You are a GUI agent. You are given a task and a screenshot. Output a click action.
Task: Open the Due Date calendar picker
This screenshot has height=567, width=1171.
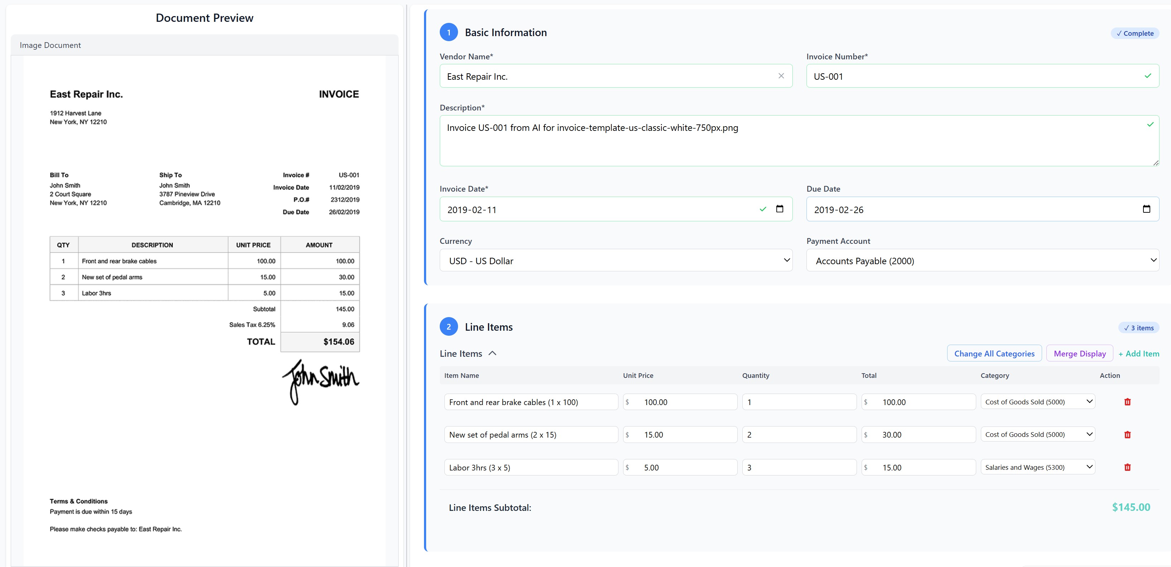tap(1147, 209)
